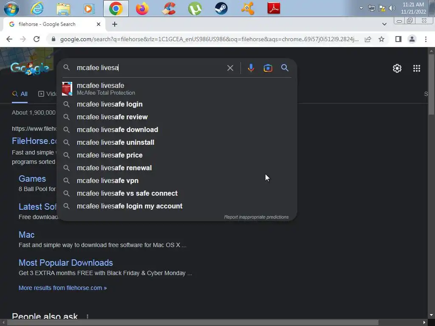Screen dimensions: 435x326
Task: Toggle the Chrome side panel
Action: point(398,39)
